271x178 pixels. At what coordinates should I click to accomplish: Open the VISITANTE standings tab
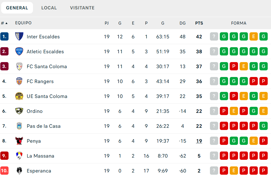[82, 8]
